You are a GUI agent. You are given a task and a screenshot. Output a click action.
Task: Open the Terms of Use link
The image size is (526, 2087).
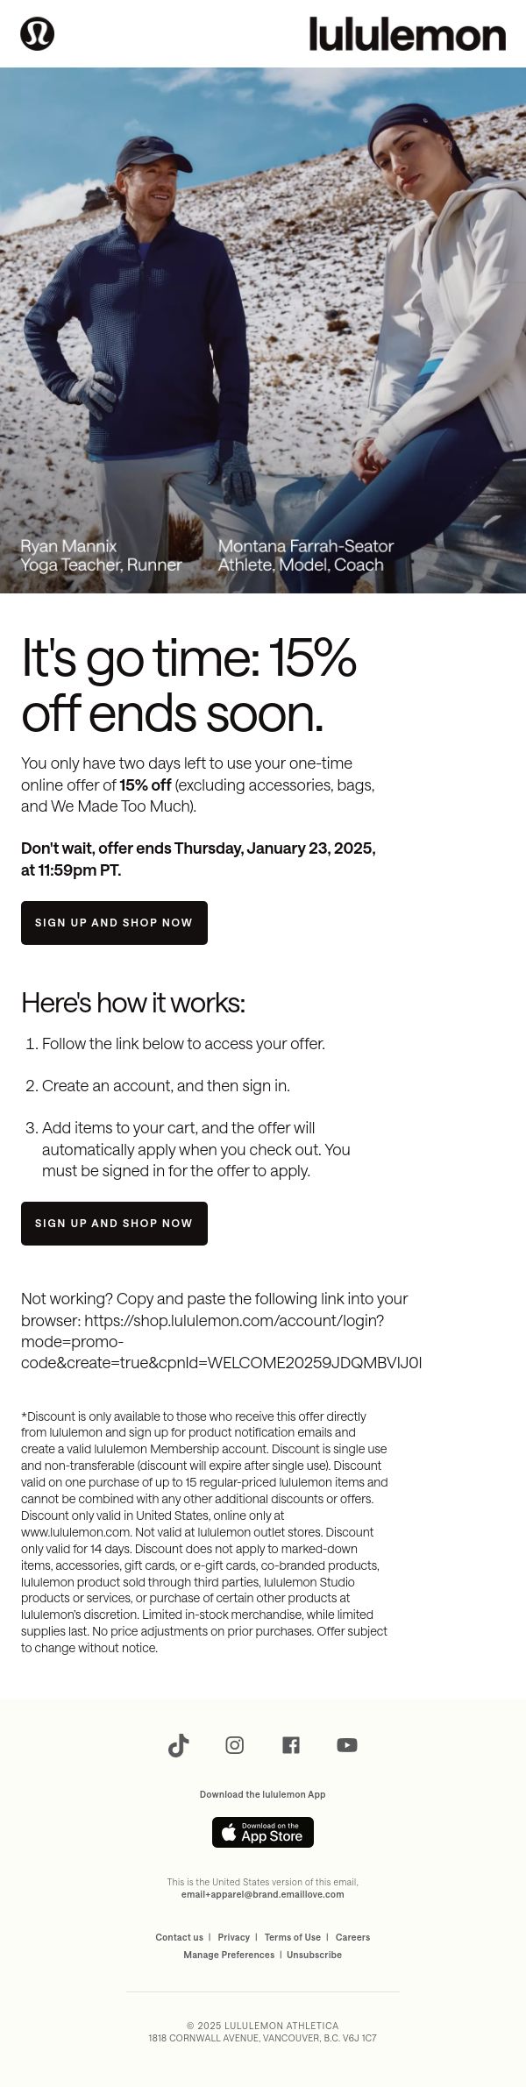point(293,1937)
